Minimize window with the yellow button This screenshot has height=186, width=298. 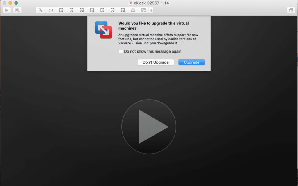(10, 3)
